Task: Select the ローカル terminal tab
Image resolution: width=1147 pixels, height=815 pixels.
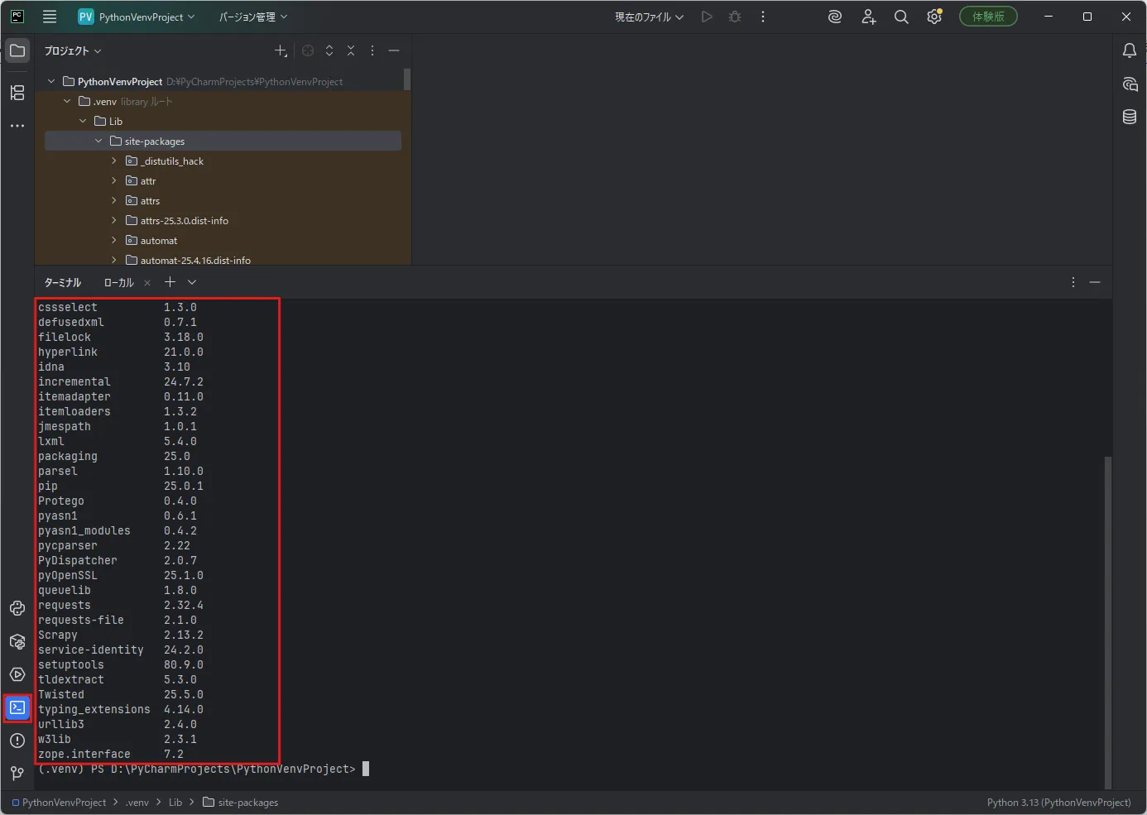Action: (x=118, y=282)
